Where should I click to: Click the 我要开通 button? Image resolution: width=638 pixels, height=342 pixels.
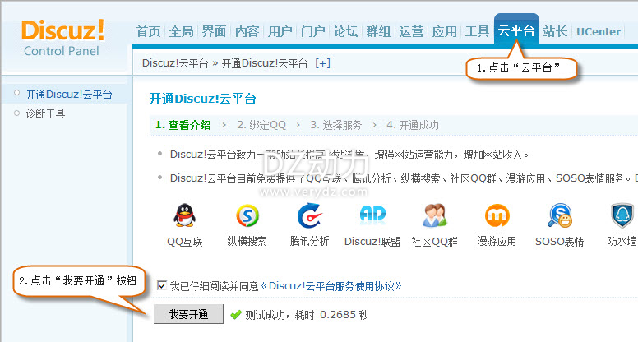click(x=188, y=314)
